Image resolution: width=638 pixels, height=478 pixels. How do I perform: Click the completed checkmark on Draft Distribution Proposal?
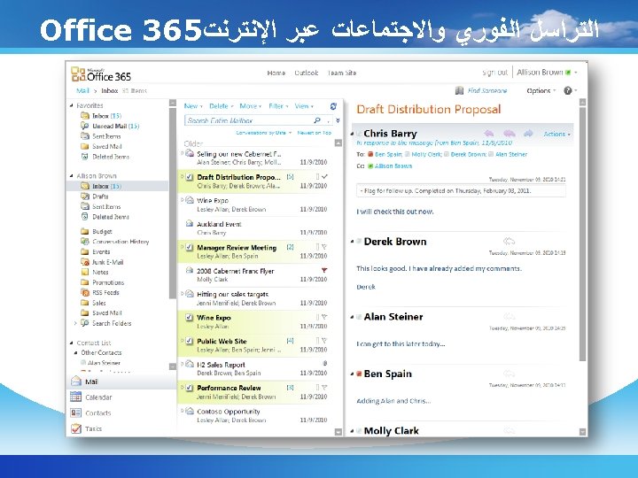[324, 177]
